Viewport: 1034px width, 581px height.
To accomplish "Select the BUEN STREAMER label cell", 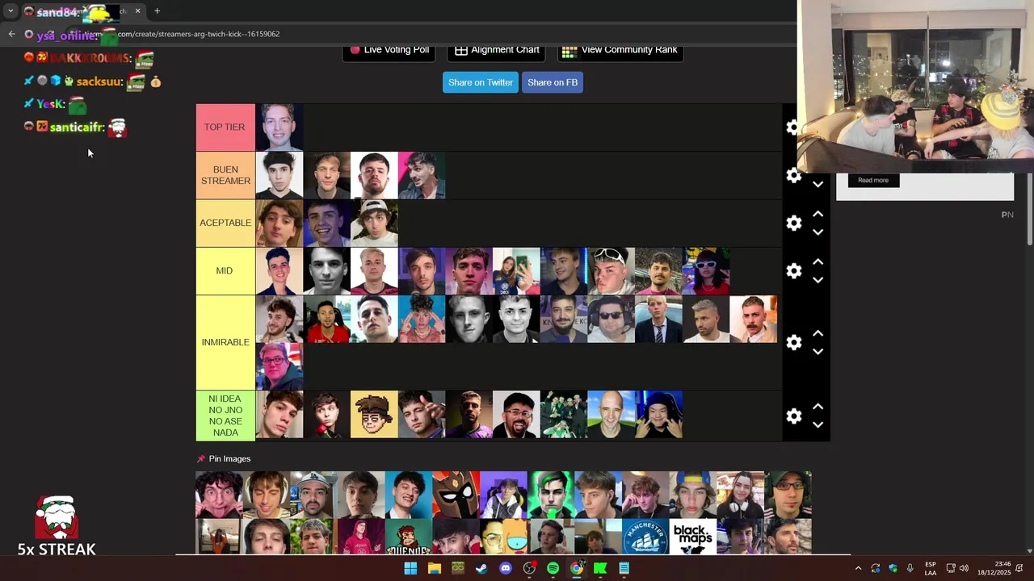I will 225,175.
